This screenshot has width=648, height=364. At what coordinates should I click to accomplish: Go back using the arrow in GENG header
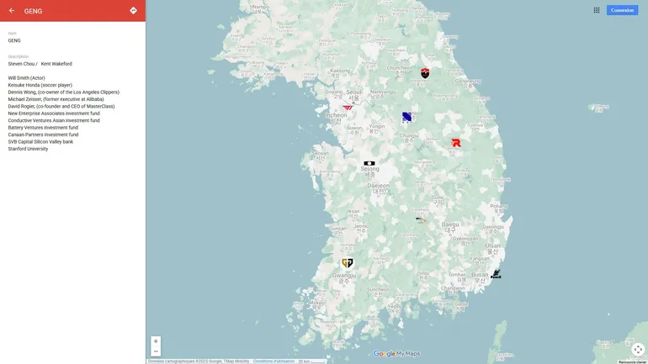pos(12,11)
